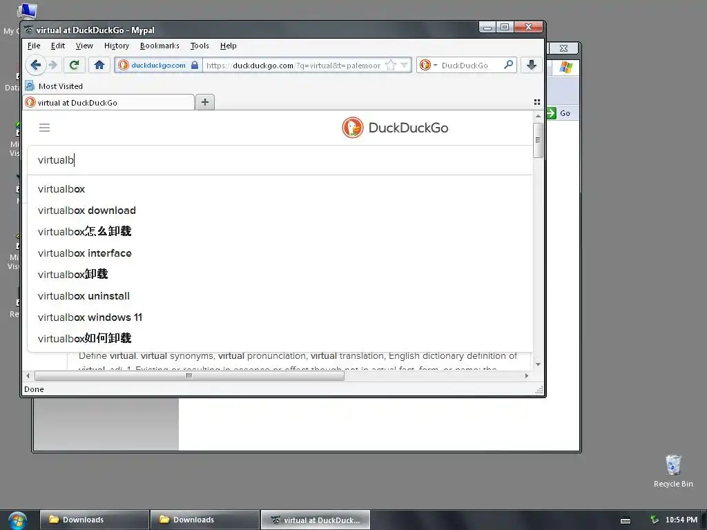707x530 pixels.
Task: Click the padlock security icon
Action: (x=195, y=66)
